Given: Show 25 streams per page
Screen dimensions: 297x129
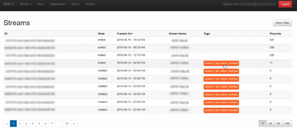Looking at the screenshot, I should [270, 123].
